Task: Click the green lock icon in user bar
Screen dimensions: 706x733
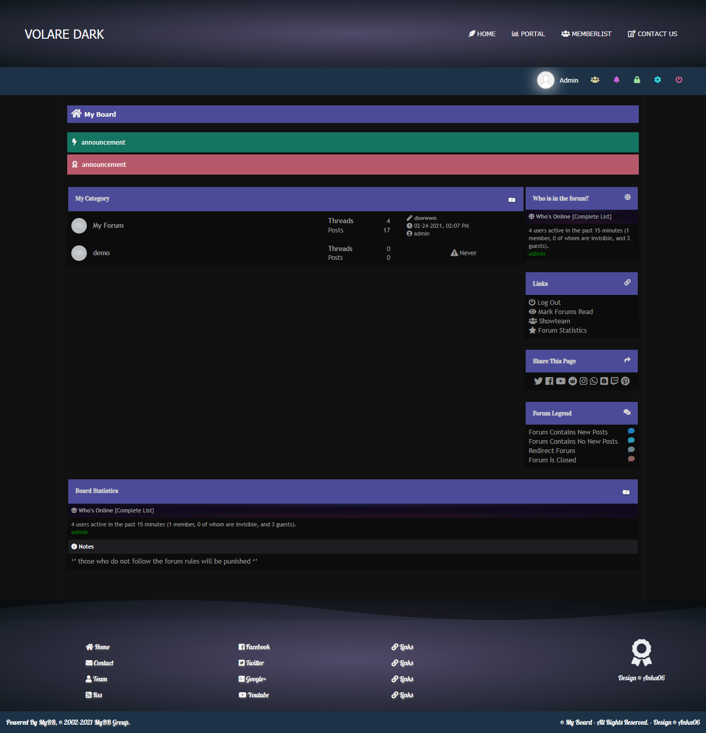Action: point(637,80)
